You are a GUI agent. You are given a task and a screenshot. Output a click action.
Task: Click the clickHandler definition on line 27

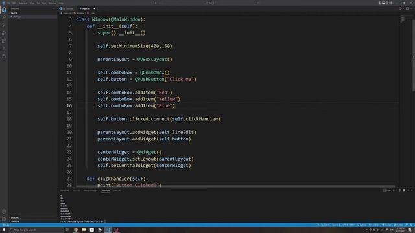pyautogui.click(x=117, y=179)
